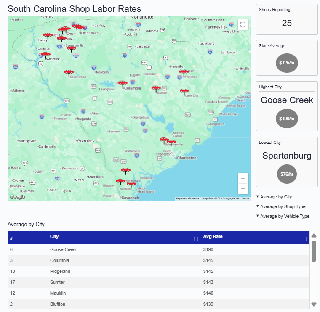Click the Sumter row in table
The image size is (320, 312).
point(159,282)
